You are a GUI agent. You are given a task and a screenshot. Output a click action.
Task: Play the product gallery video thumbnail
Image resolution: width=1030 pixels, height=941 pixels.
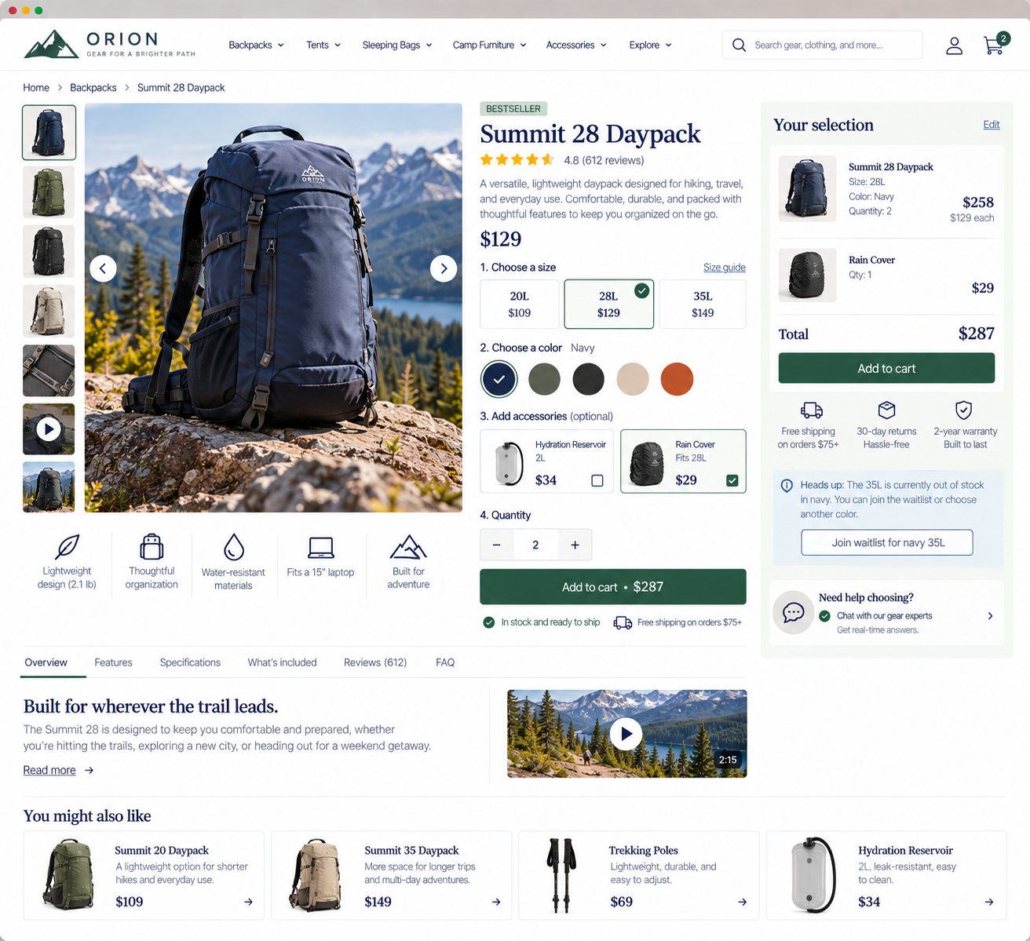pyautogui.click(x=49, y=429)
